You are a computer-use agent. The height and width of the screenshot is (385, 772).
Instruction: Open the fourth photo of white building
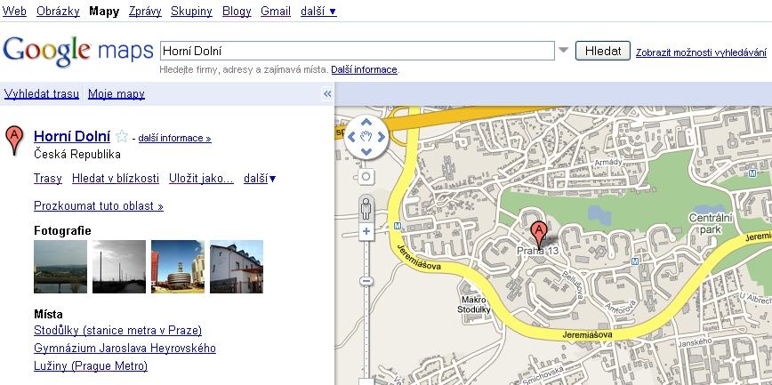click(237, 267)
